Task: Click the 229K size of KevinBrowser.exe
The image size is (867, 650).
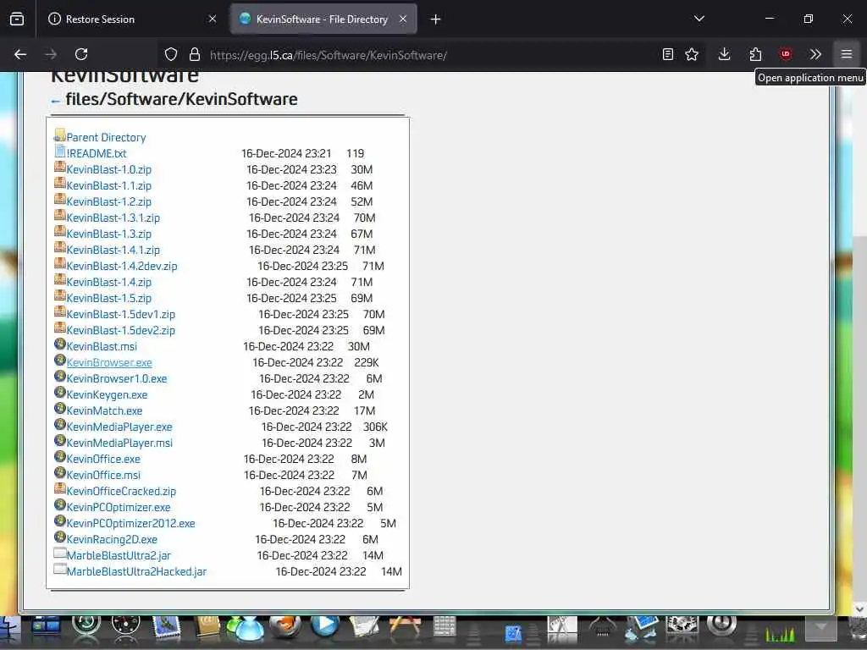Action: pyautogui.click(x=367, y=362)
